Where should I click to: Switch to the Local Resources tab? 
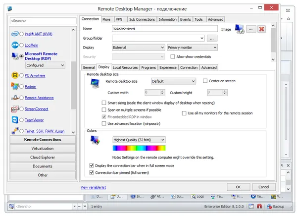click(x=125, y=67)
